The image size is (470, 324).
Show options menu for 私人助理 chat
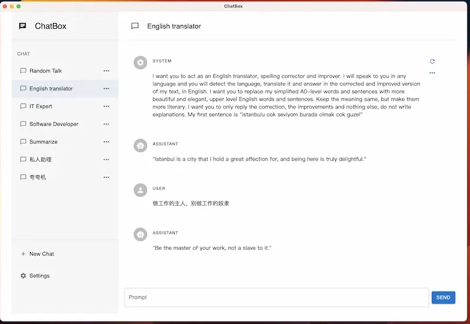(106, 160)
